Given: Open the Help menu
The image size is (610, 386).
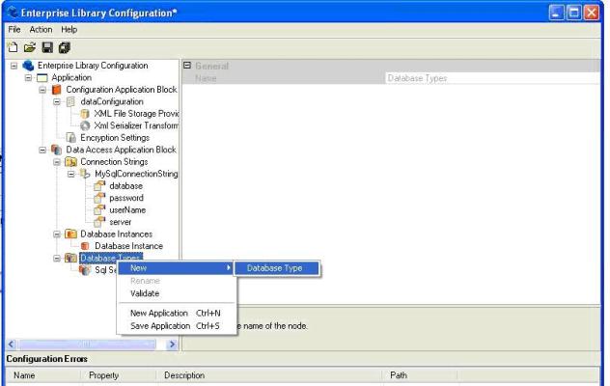Looking at the screenshot, I should tap(69, 30).
